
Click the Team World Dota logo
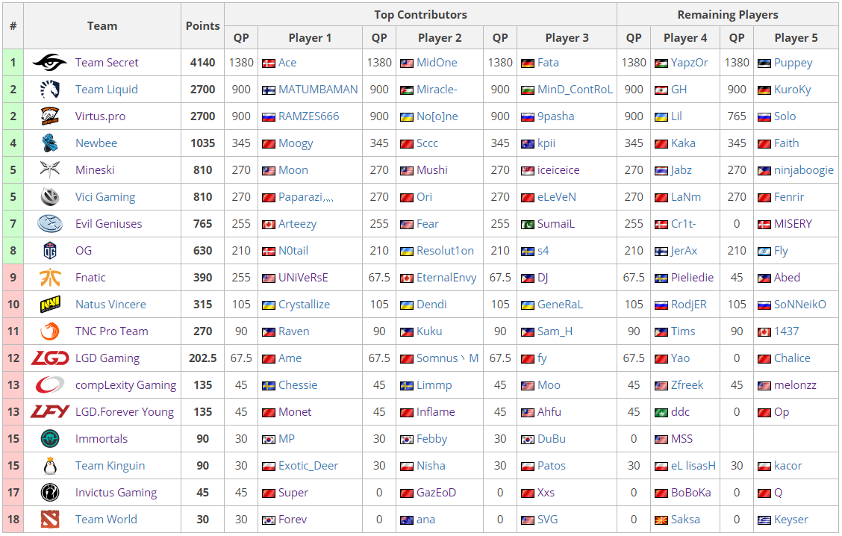pyautogui.click(x=50, y=520)
